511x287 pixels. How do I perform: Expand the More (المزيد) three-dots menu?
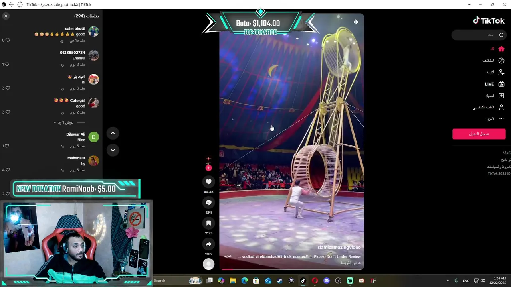[x=495, y=119]
